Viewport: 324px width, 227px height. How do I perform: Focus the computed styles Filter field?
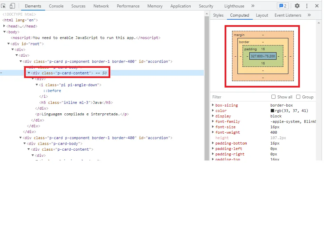(x=240, y=97)
